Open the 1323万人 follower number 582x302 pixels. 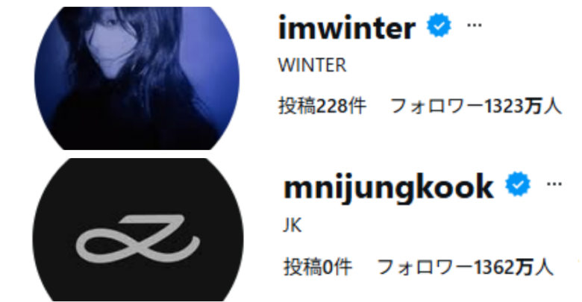point(523,106)
